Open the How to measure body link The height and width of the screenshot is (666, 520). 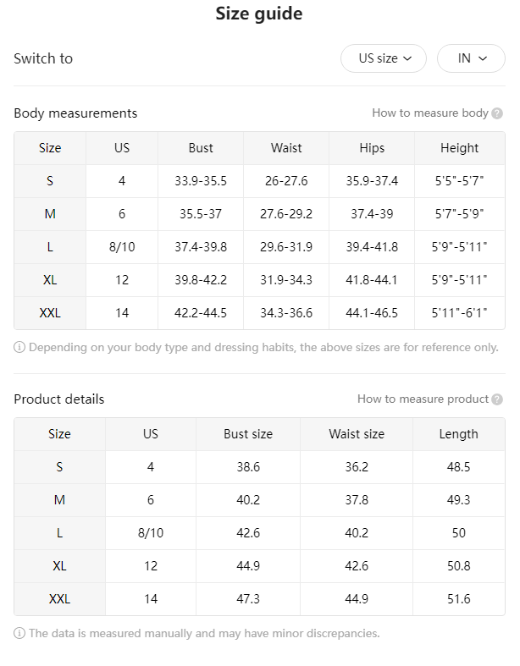click(430, 113)
